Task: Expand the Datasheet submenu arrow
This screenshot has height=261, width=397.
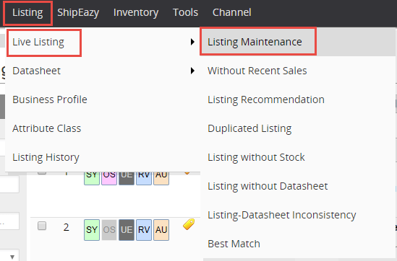Action: (x=192, y=71)
